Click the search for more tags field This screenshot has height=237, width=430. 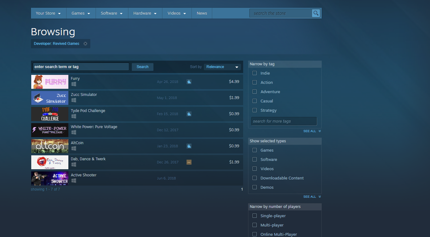point(284,121)
